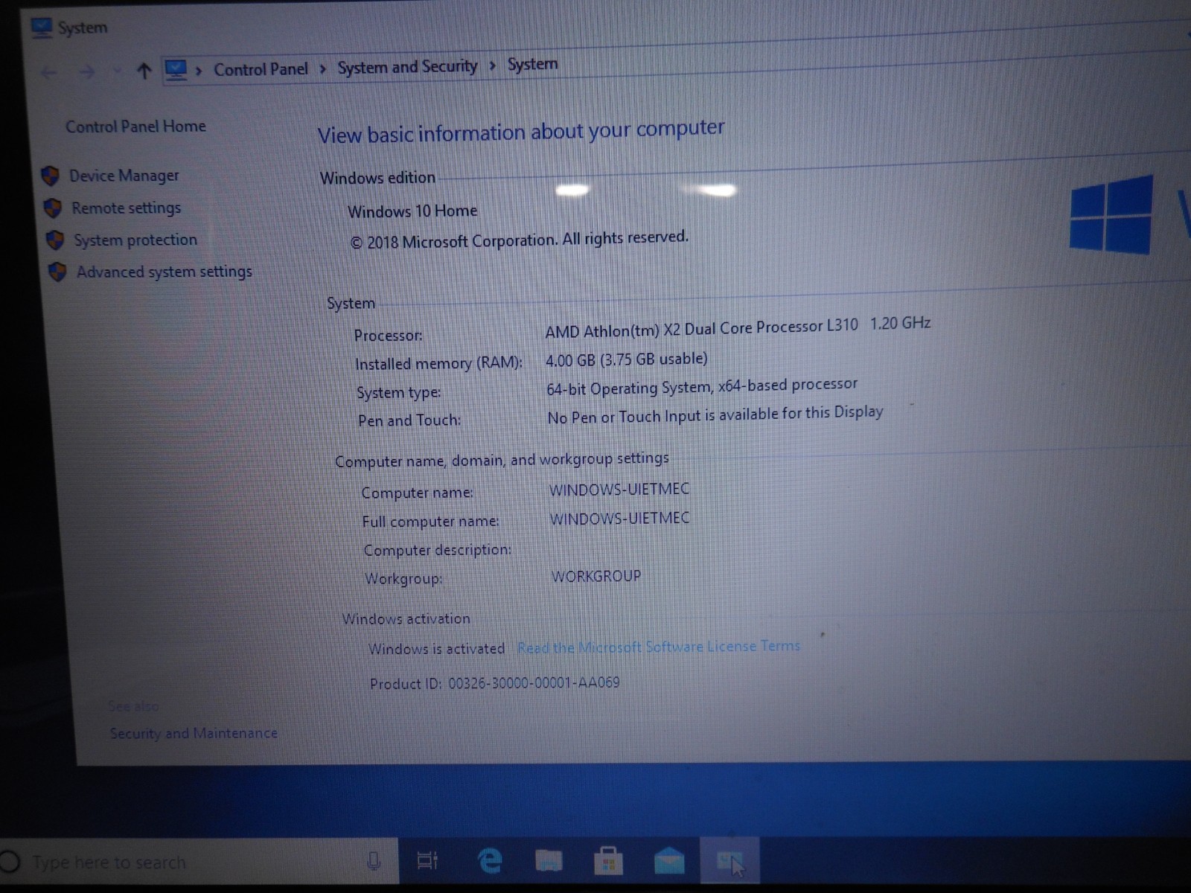The width and height of the screenshot is (1191, 893).
Task: Click computer icon in address bar
Action: (x=176, y=70)
